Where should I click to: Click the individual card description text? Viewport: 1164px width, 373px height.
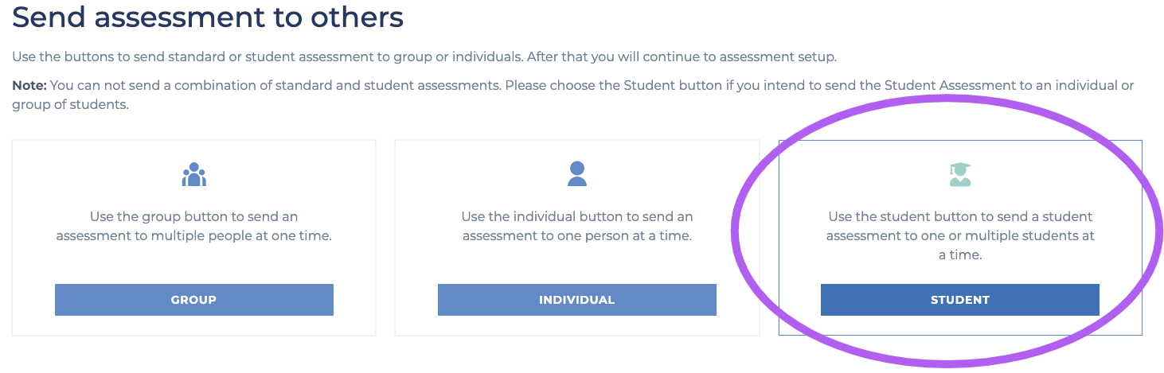point(577,226)
